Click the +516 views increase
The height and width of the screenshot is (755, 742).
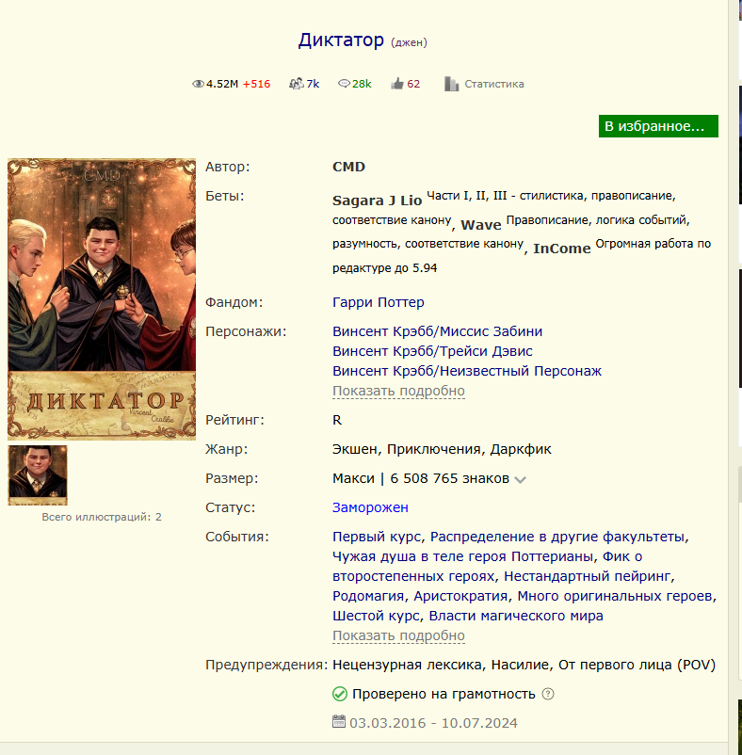(x=256, y=84)
